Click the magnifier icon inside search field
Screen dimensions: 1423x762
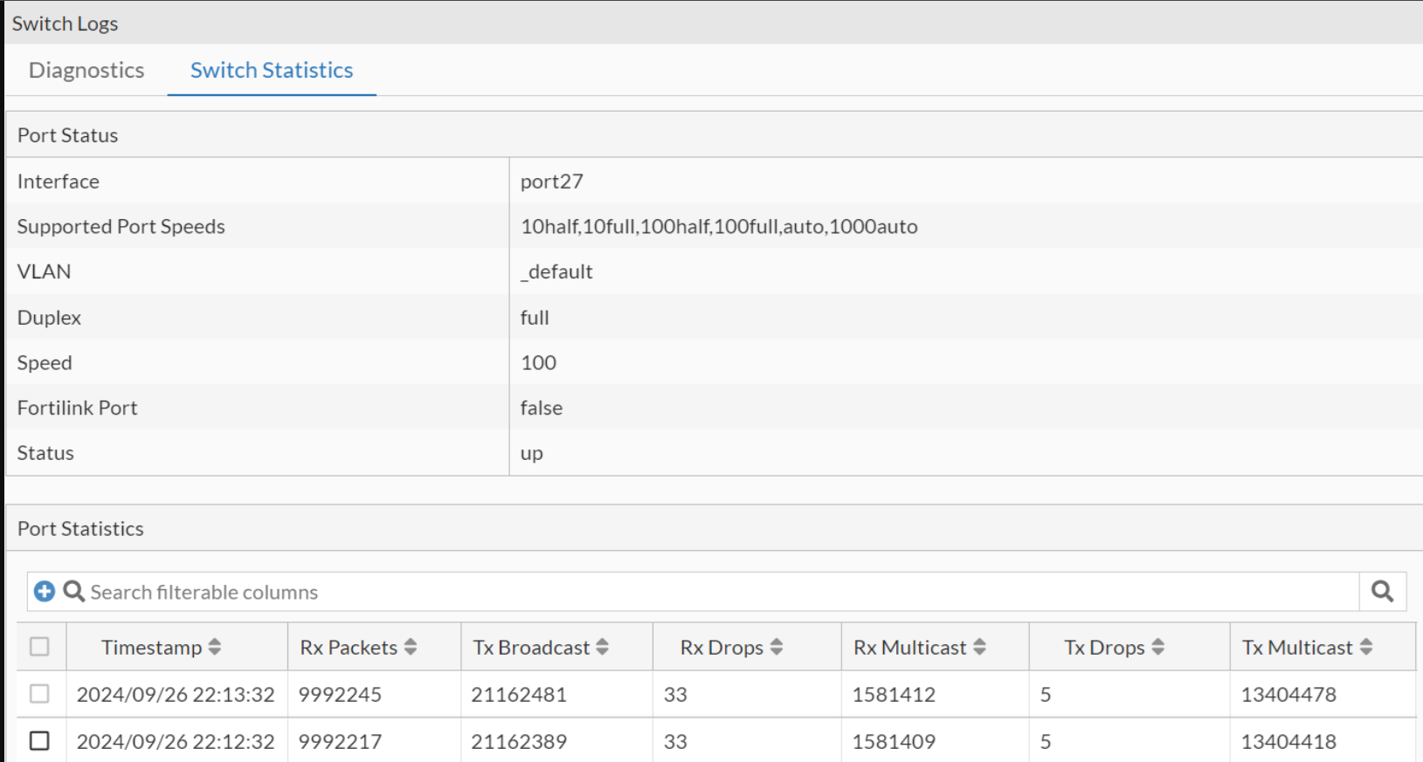pos(74,592)
